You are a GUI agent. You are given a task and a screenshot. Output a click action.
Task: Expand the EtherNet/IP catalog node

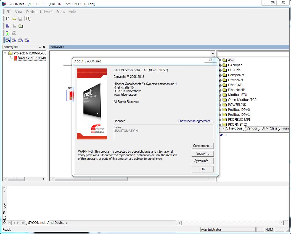[220, 90]
